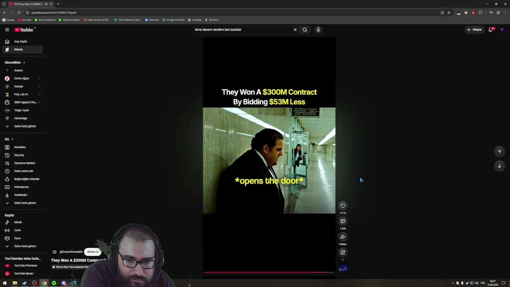Open the Windows Start menu
The height and width of the screenshot is (287, 510).
click(x=5, y=283)
